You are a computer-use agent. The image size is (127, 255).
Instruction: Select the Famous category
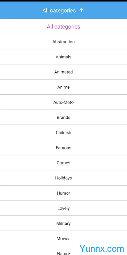click(x=63, y=147)
